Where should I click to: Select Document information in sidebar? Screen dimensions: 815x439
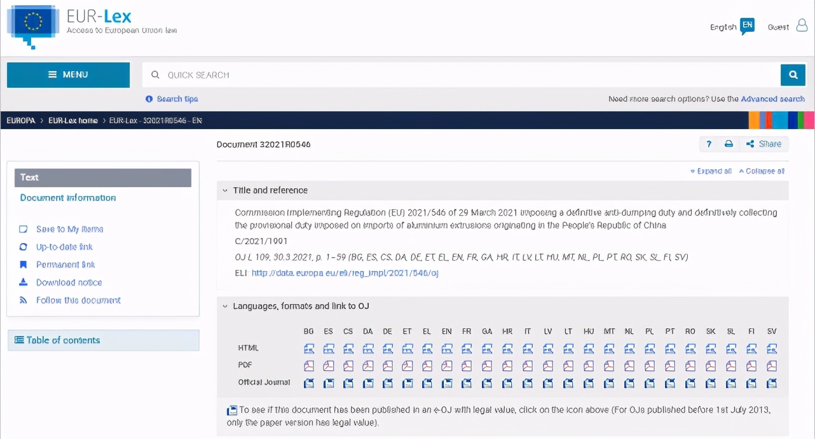pos(68,198)
